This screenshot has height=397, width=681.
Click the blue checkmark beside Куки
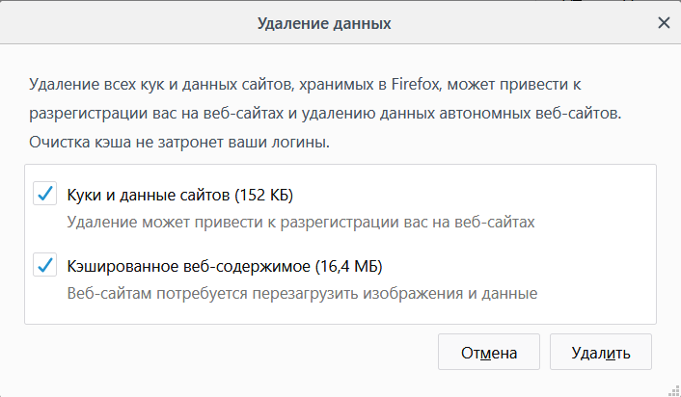[x=44, y=195]
